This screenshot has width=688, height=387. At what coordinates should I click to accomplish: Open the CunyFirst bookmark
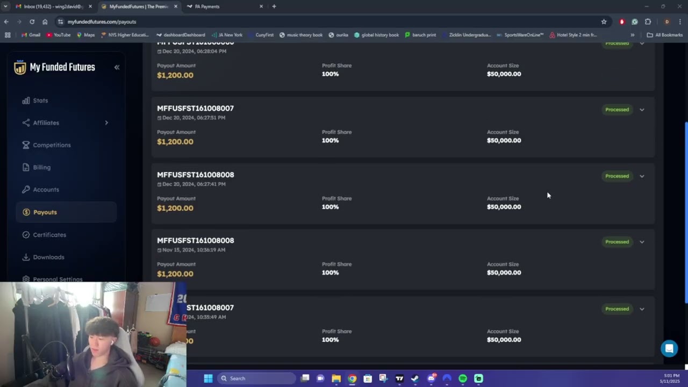[260, 35]
